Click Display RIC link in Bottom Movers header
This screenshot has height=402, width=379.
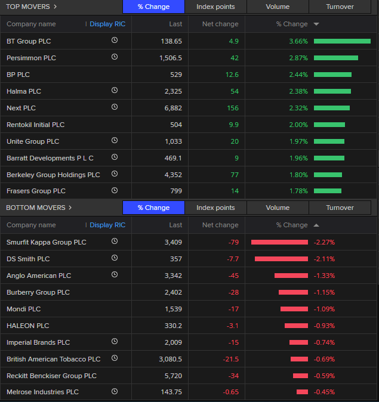point(107,225)
